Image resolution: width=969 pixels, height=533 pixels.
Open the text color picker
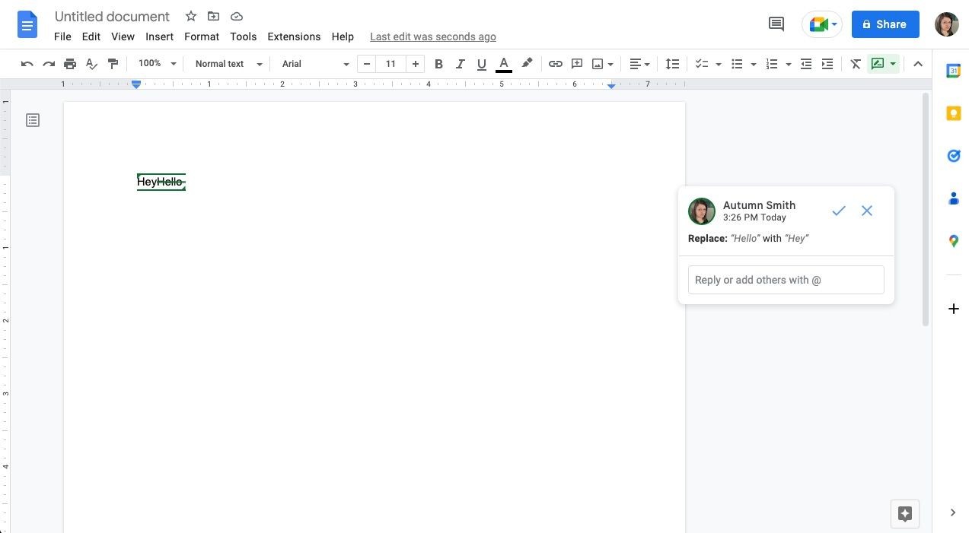[503, 64]
